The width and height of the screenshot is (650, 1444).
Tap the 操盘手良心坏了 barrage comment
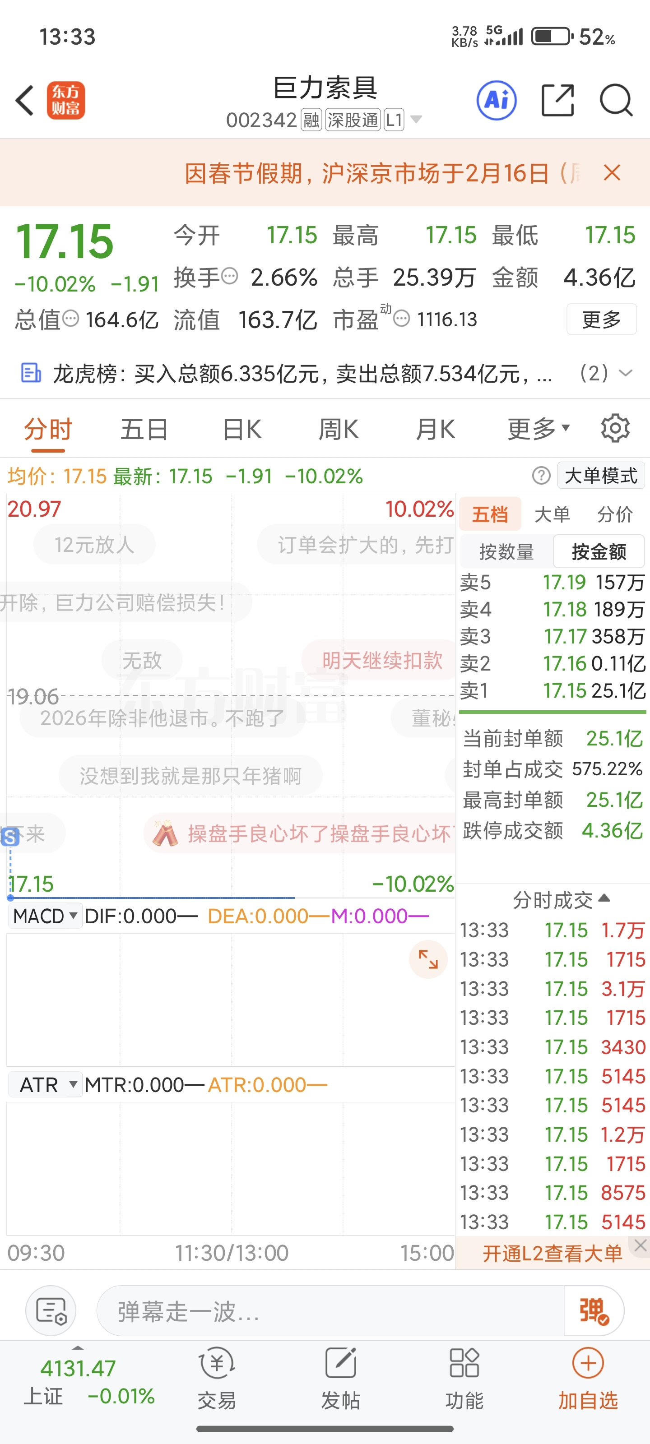coord(299,833)
